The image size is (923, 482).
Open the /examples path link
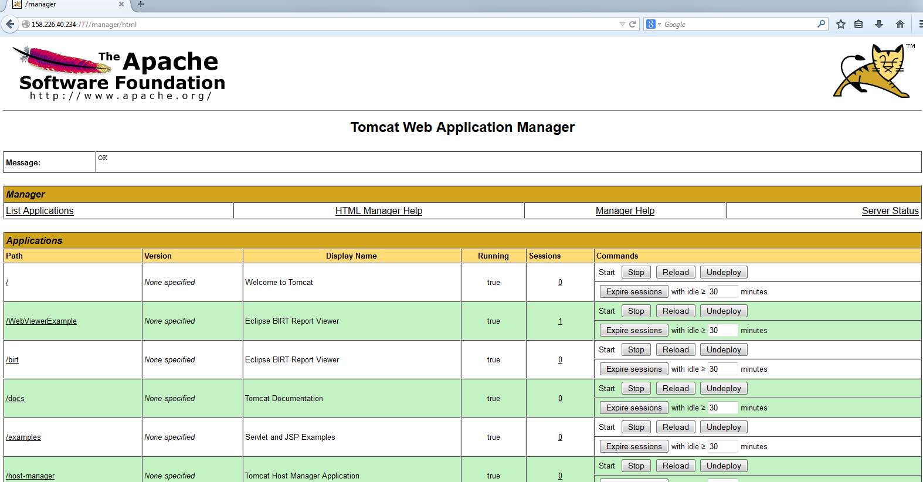[23, 437]
